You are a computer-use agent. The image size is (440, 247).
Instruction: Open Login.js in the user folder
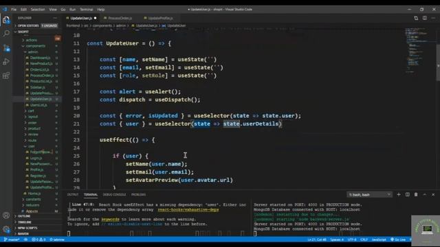(x=36, y=158)
